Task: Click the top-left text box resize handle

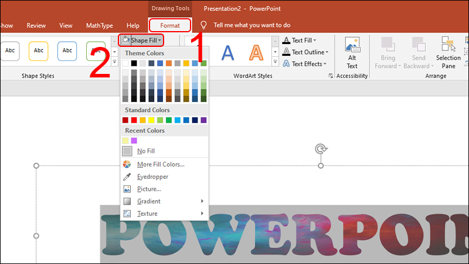Action: click(36, 165)
